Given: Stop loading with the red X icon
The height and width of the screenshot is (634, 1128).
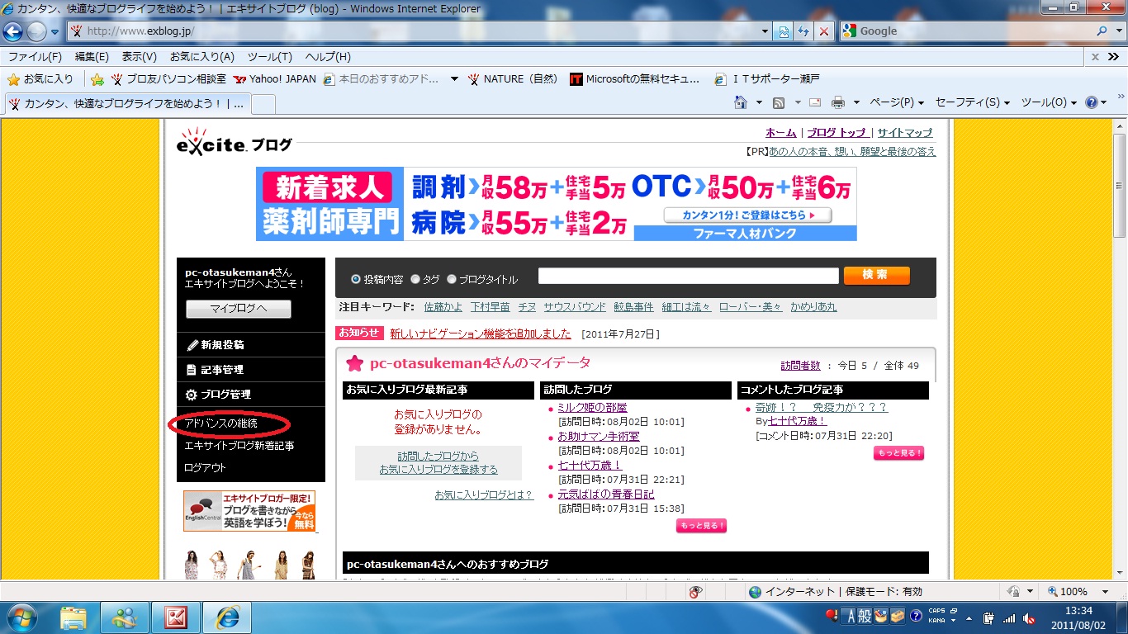Looking at the screenshot, I should [823, 31].
